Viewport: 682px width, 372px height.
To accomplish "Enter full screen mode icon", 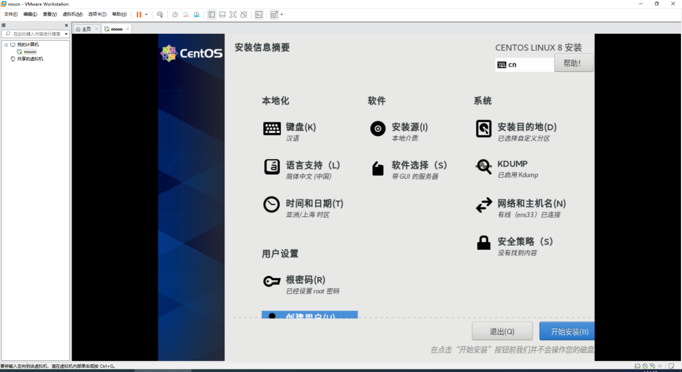I will click(233, 15).
